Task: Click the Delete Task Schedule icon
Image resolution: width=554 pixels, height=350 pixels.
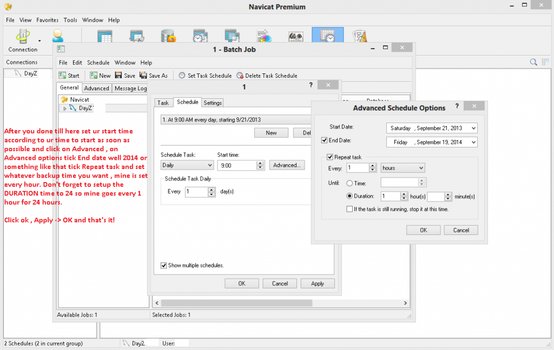Action: pyautogui.click(x=240, y=76)
